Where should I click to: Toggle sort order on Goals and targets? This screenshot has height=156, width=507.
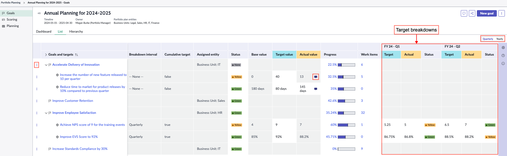pos(77,55)
